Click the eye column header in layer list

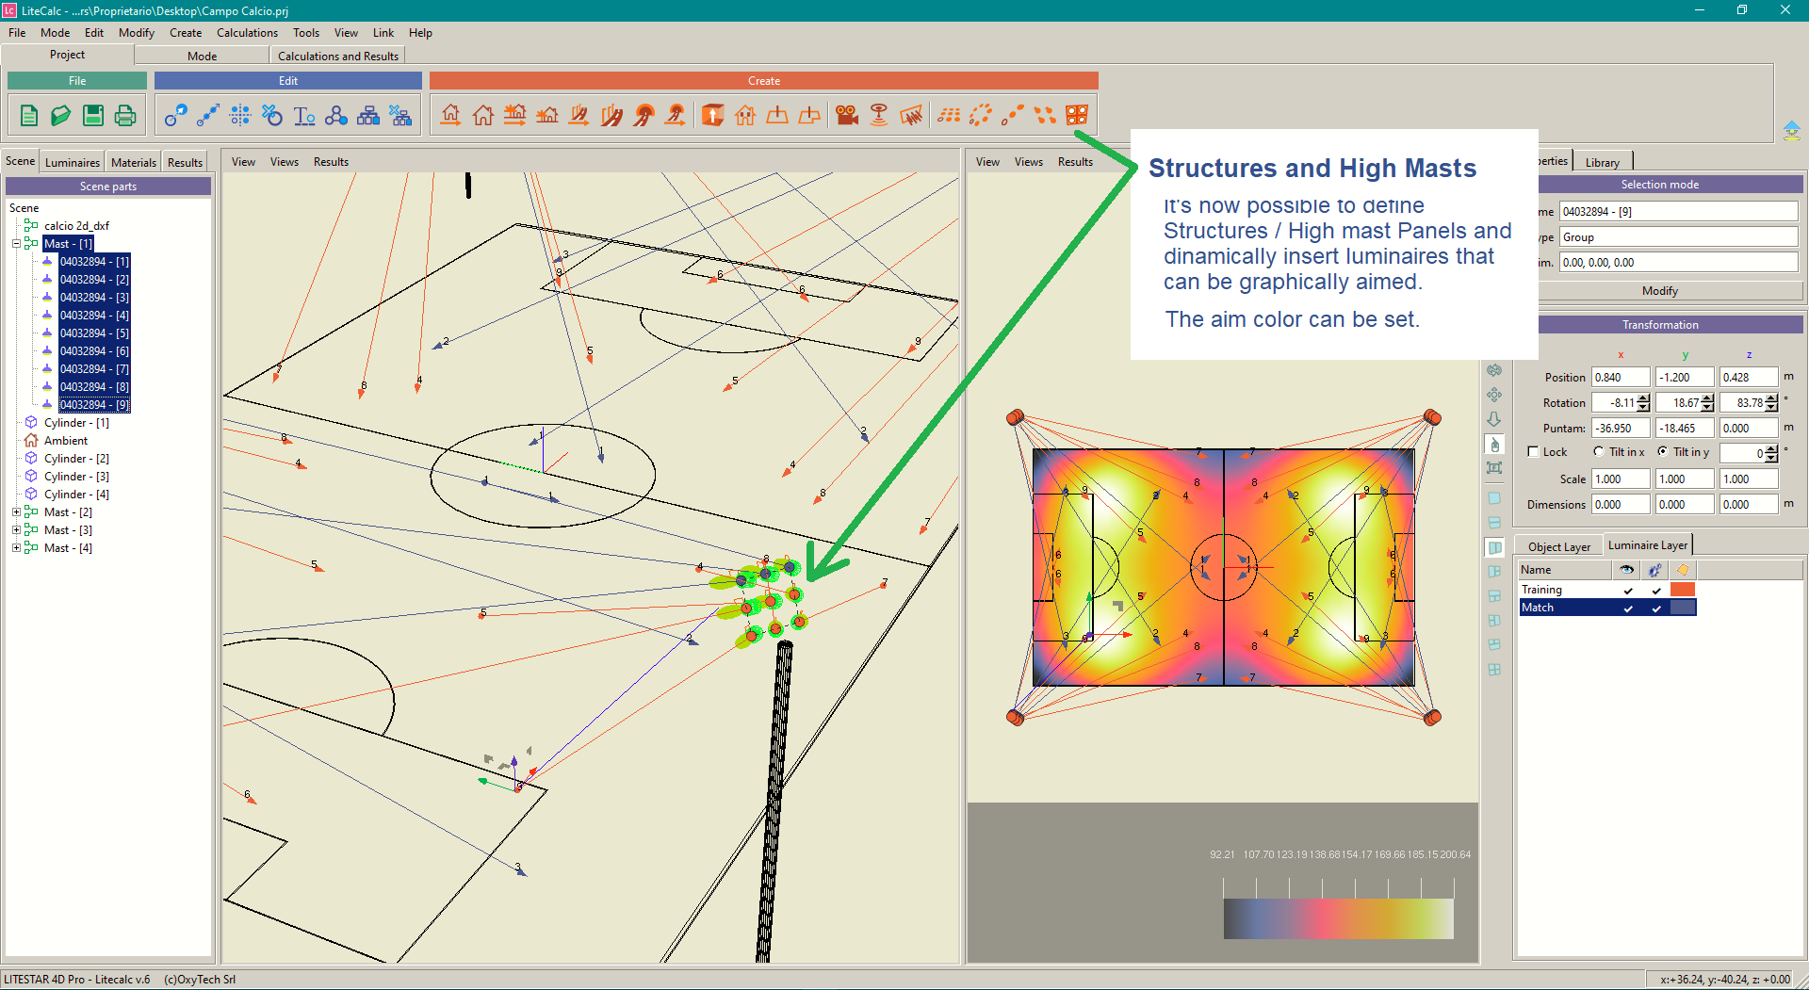(x=1626, y=570)
